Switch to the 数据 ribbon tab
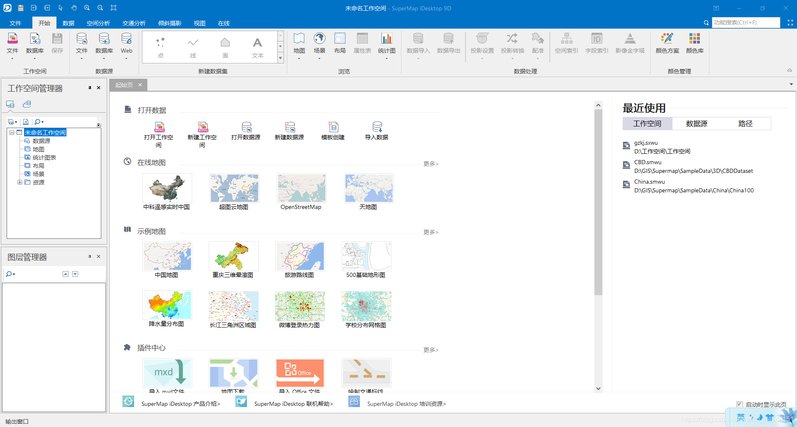The width and height of the screenshot is (797, 427). 68,23
